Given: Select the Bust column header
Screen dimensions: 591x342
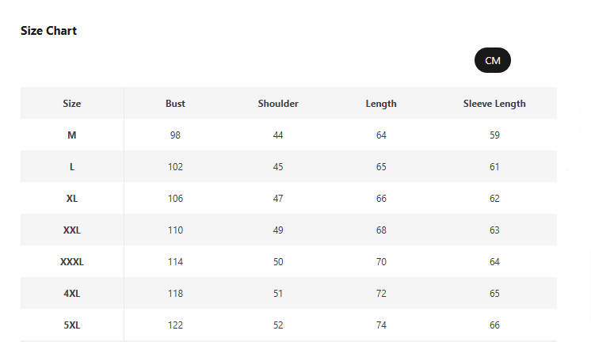Looking at the screenshot, I should [x=175, y=104].
